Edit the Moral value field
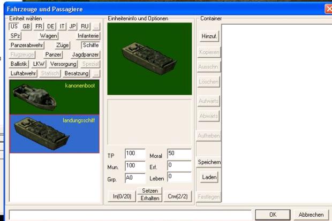This screenshot has height=221, width=332. 179,154
